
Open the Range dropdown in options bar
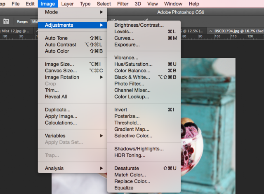coord(34,21)
